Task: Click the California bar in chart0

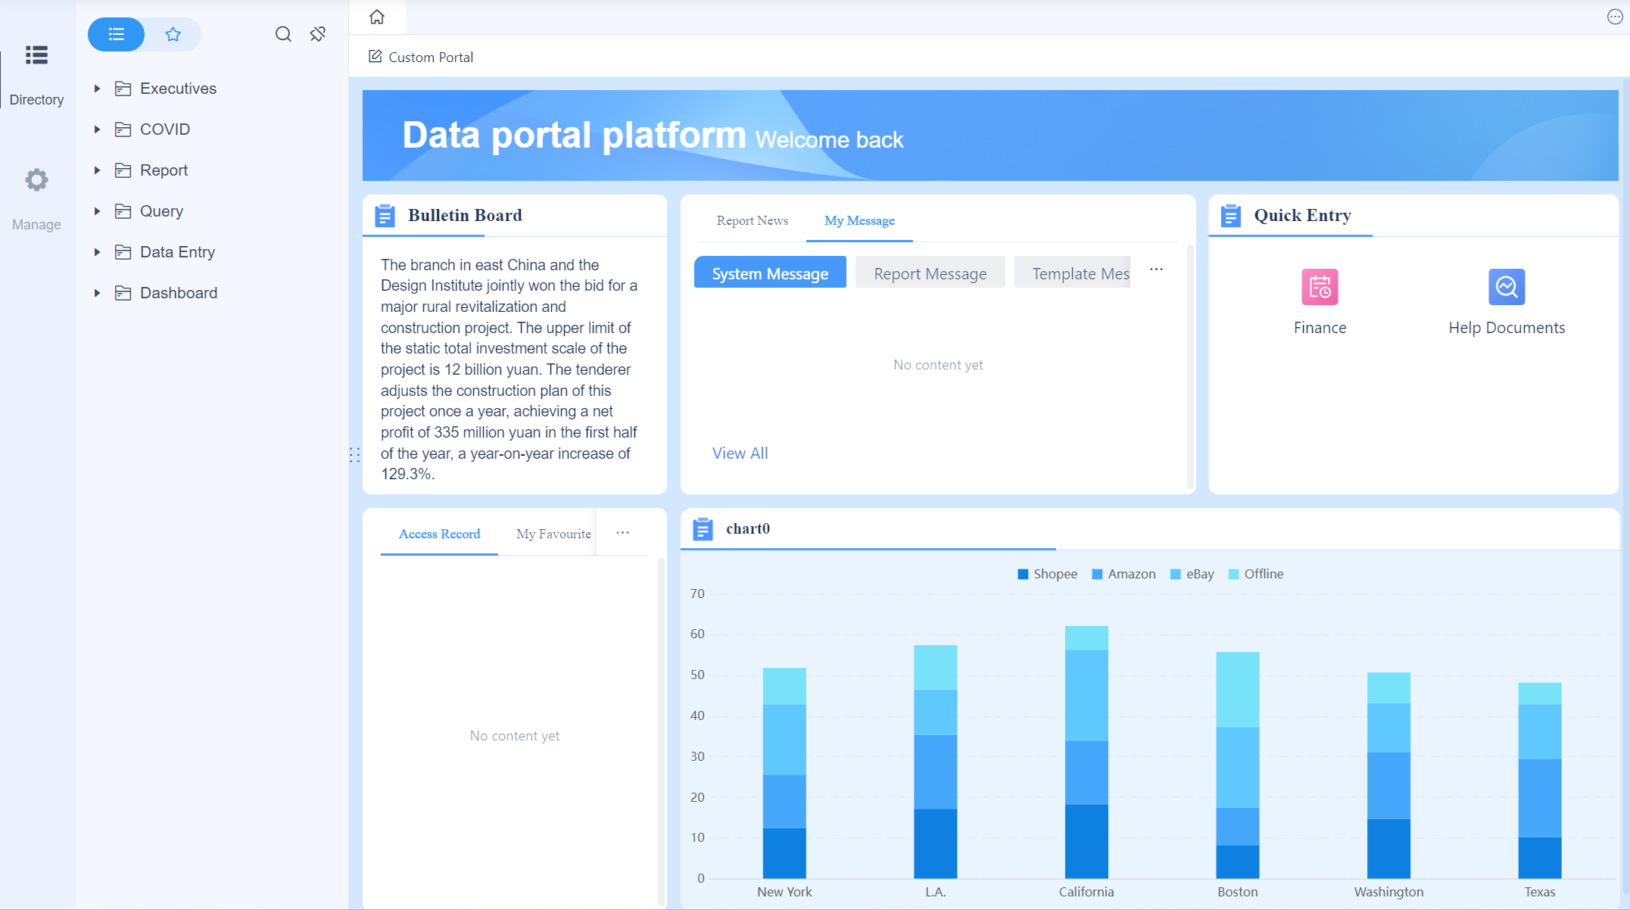Action: [x=1086, y=752]
